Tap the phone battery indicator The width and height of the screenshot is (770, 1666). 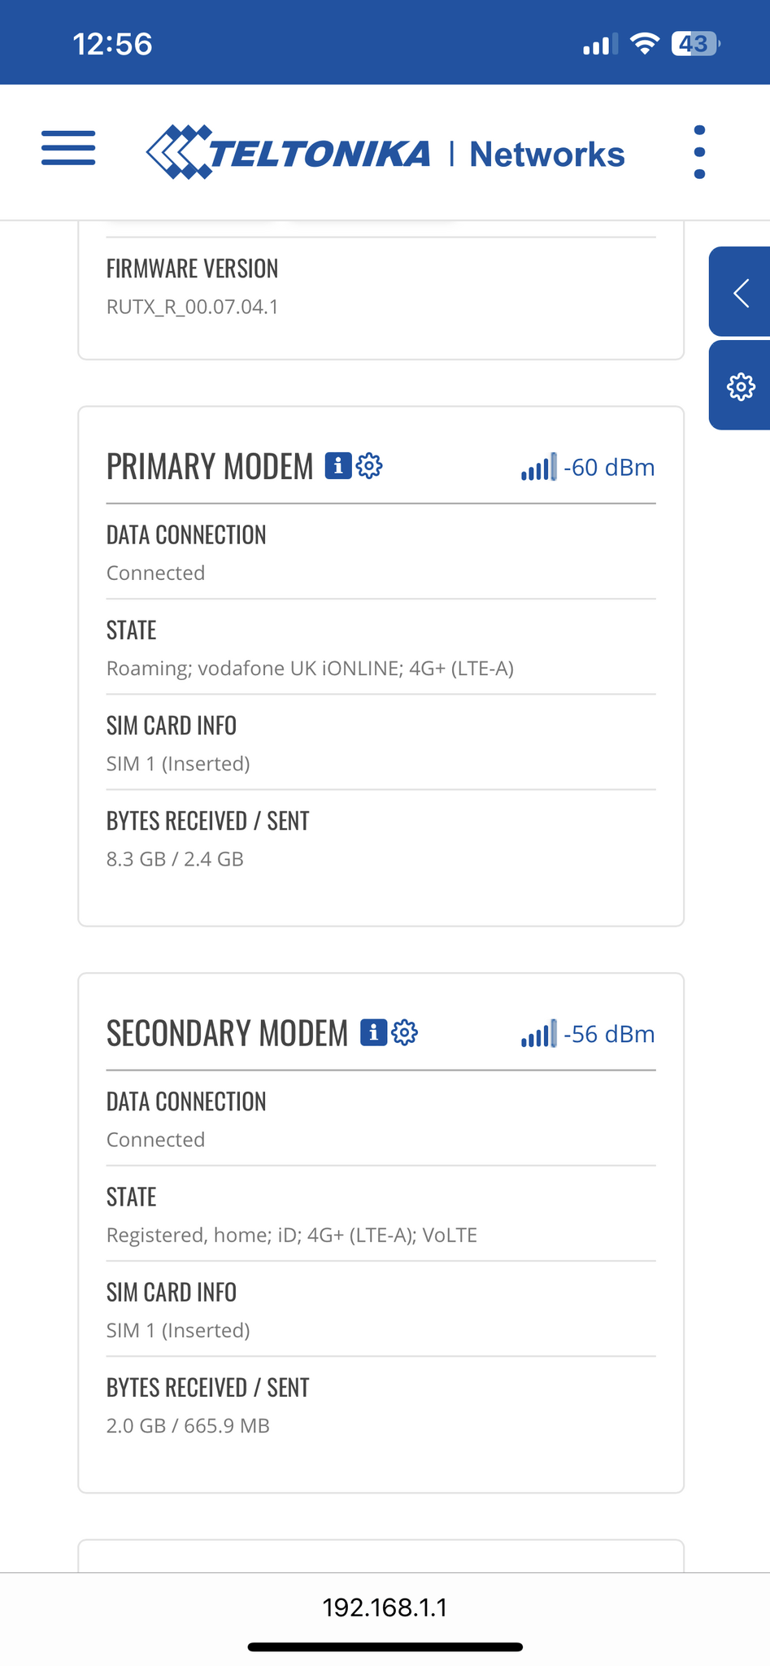pyautogui.click(x=695, y=43)
